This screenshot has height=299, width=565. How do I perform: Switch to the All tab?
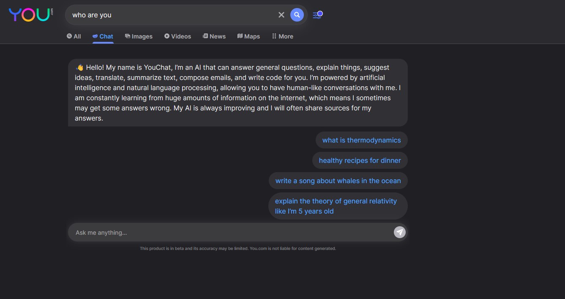[74, 36]
